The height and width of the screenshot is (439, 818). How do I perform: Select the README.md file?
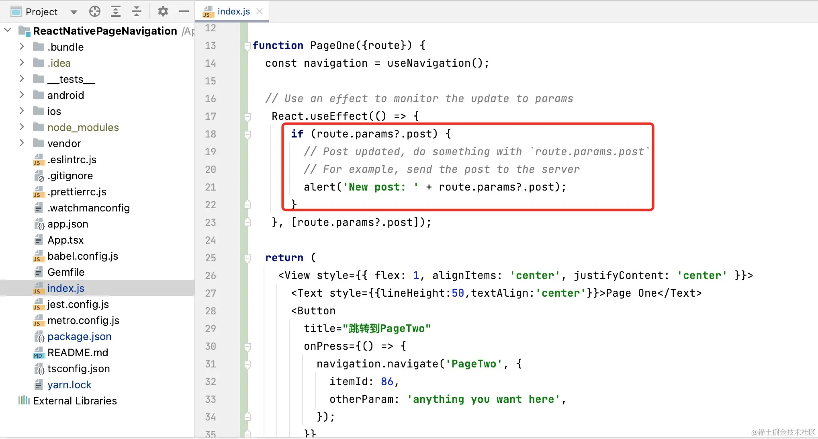point(78,353)
